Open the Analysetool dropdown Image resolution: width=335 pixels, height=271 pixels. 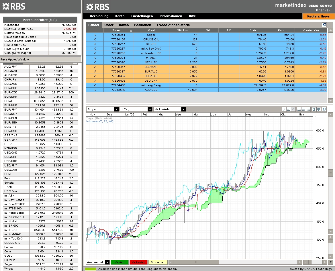(x=107, y=262)
